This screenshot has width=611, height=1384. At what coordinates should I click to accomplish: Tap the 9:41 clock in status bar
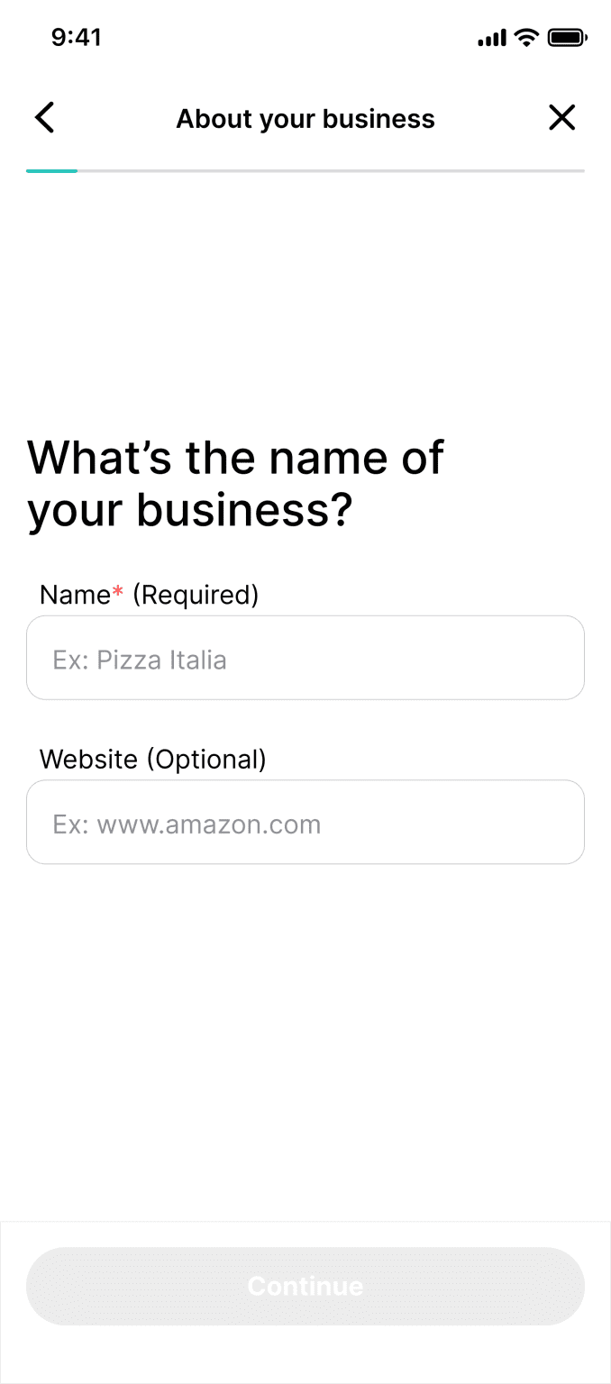(x=77, y=38)
